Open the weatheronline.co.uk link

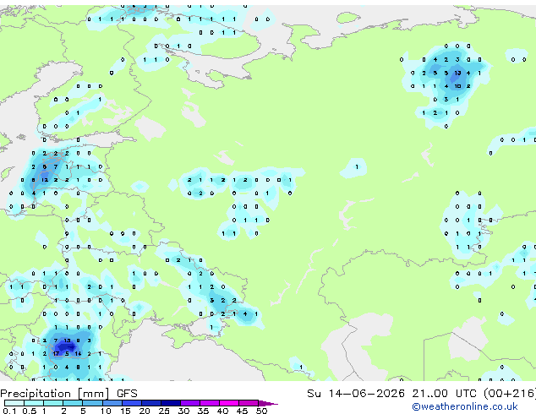(x=465, y=406)
